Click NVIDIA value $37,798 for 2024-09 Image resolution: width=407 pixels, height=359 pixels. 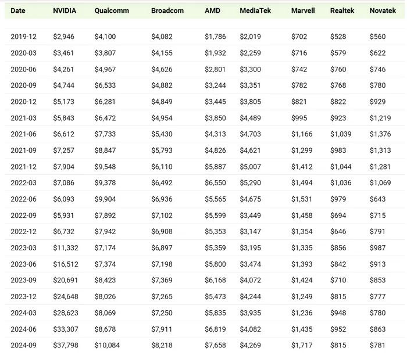66,345
